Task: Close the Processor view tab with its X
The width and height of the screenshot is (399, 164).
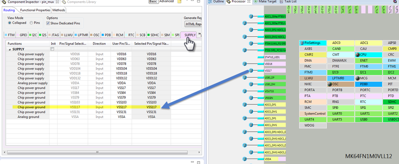Action: coord(249,2)
